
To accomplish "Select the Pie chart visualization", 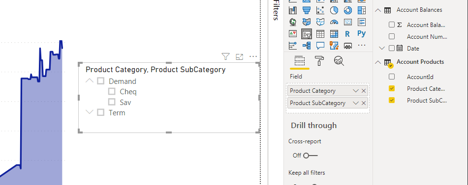I will (334, 10).
